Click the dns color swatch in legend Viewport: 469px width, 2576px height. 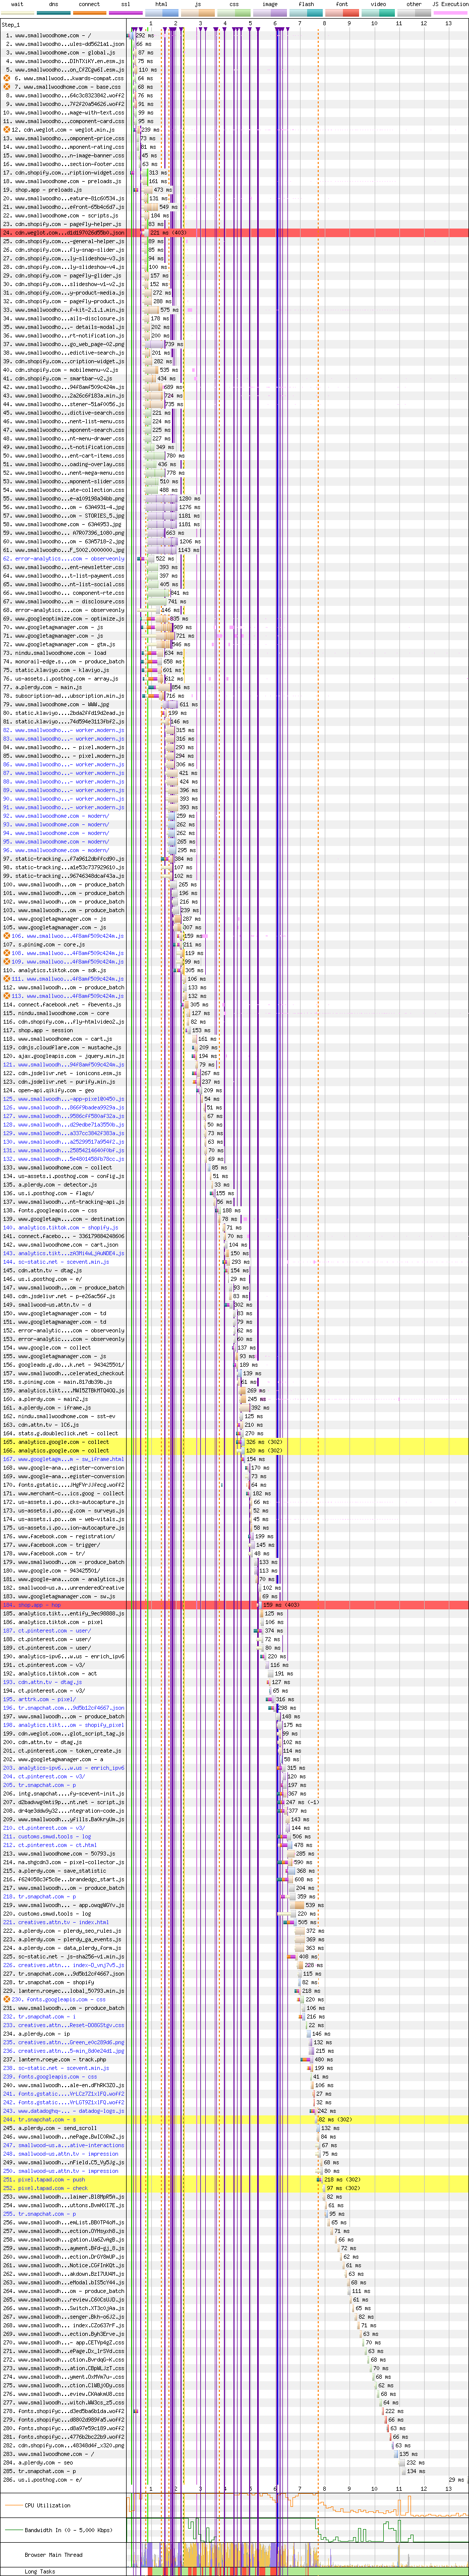(53, 13)
